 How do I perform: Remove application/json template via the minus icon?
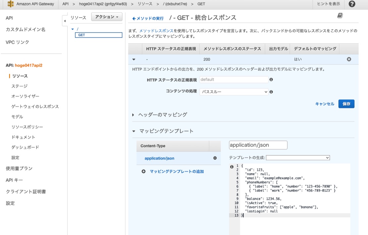215,158
